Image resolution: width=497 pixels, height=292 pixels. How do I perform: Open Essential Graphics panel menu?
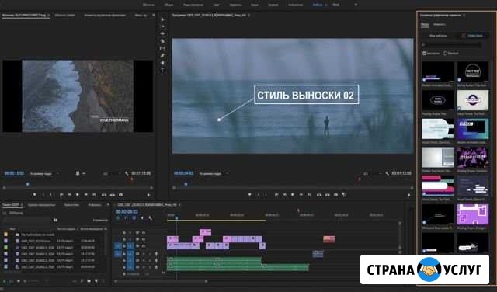pos(464,15)
